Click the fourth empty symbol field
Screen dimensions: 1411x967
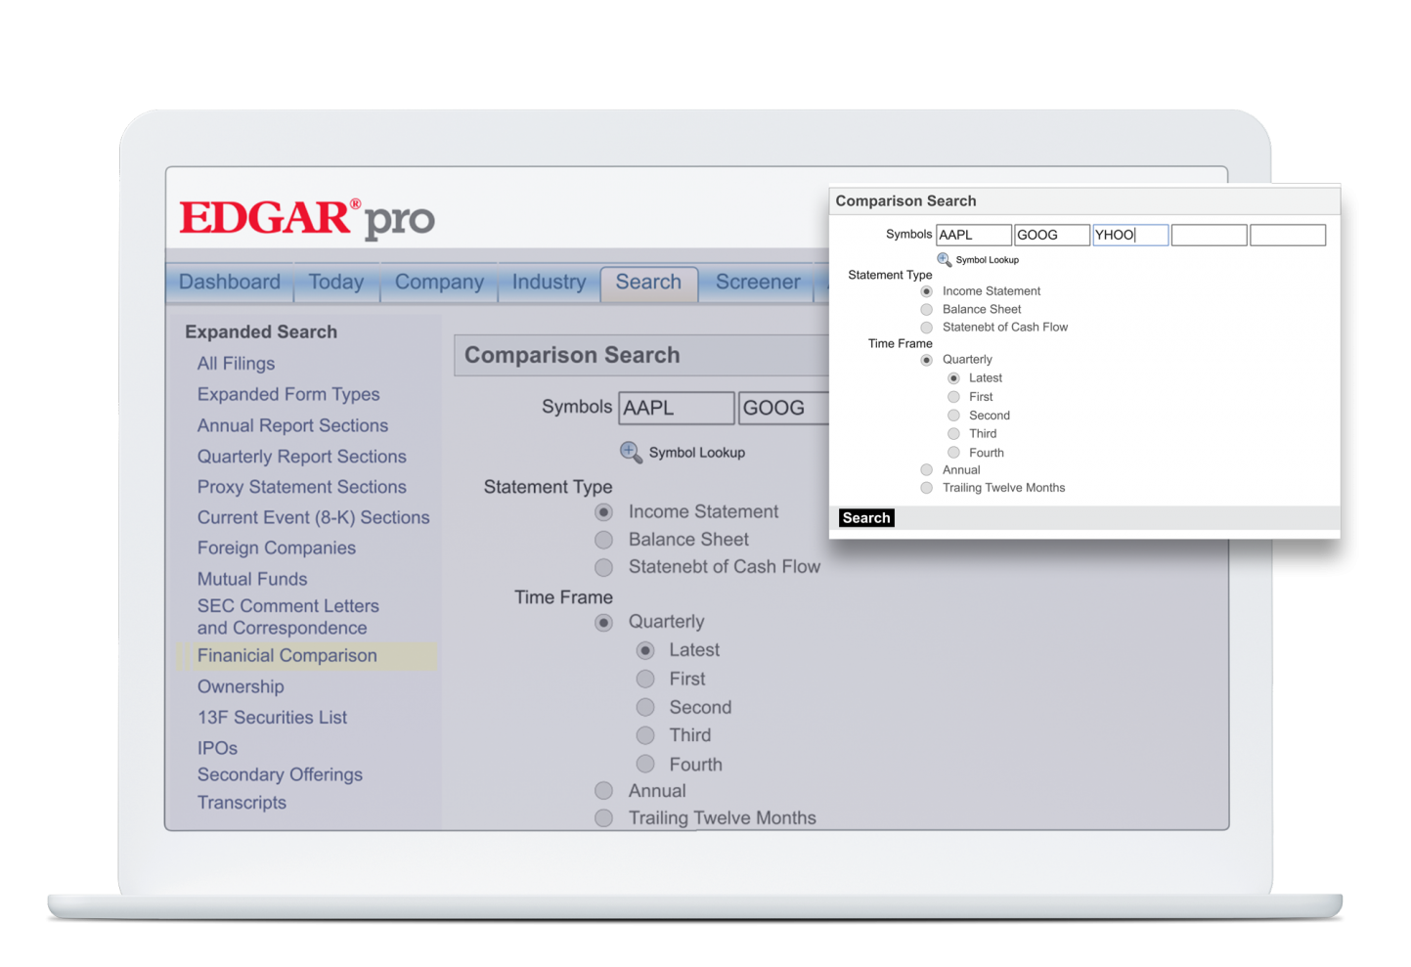tap(1209, 235)
